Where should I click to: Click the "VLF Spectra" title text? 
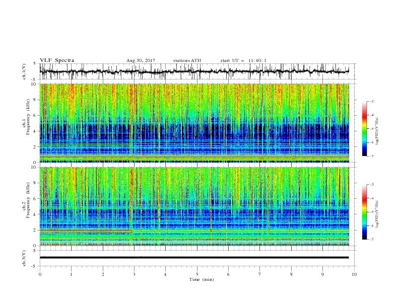click(57, 60)
